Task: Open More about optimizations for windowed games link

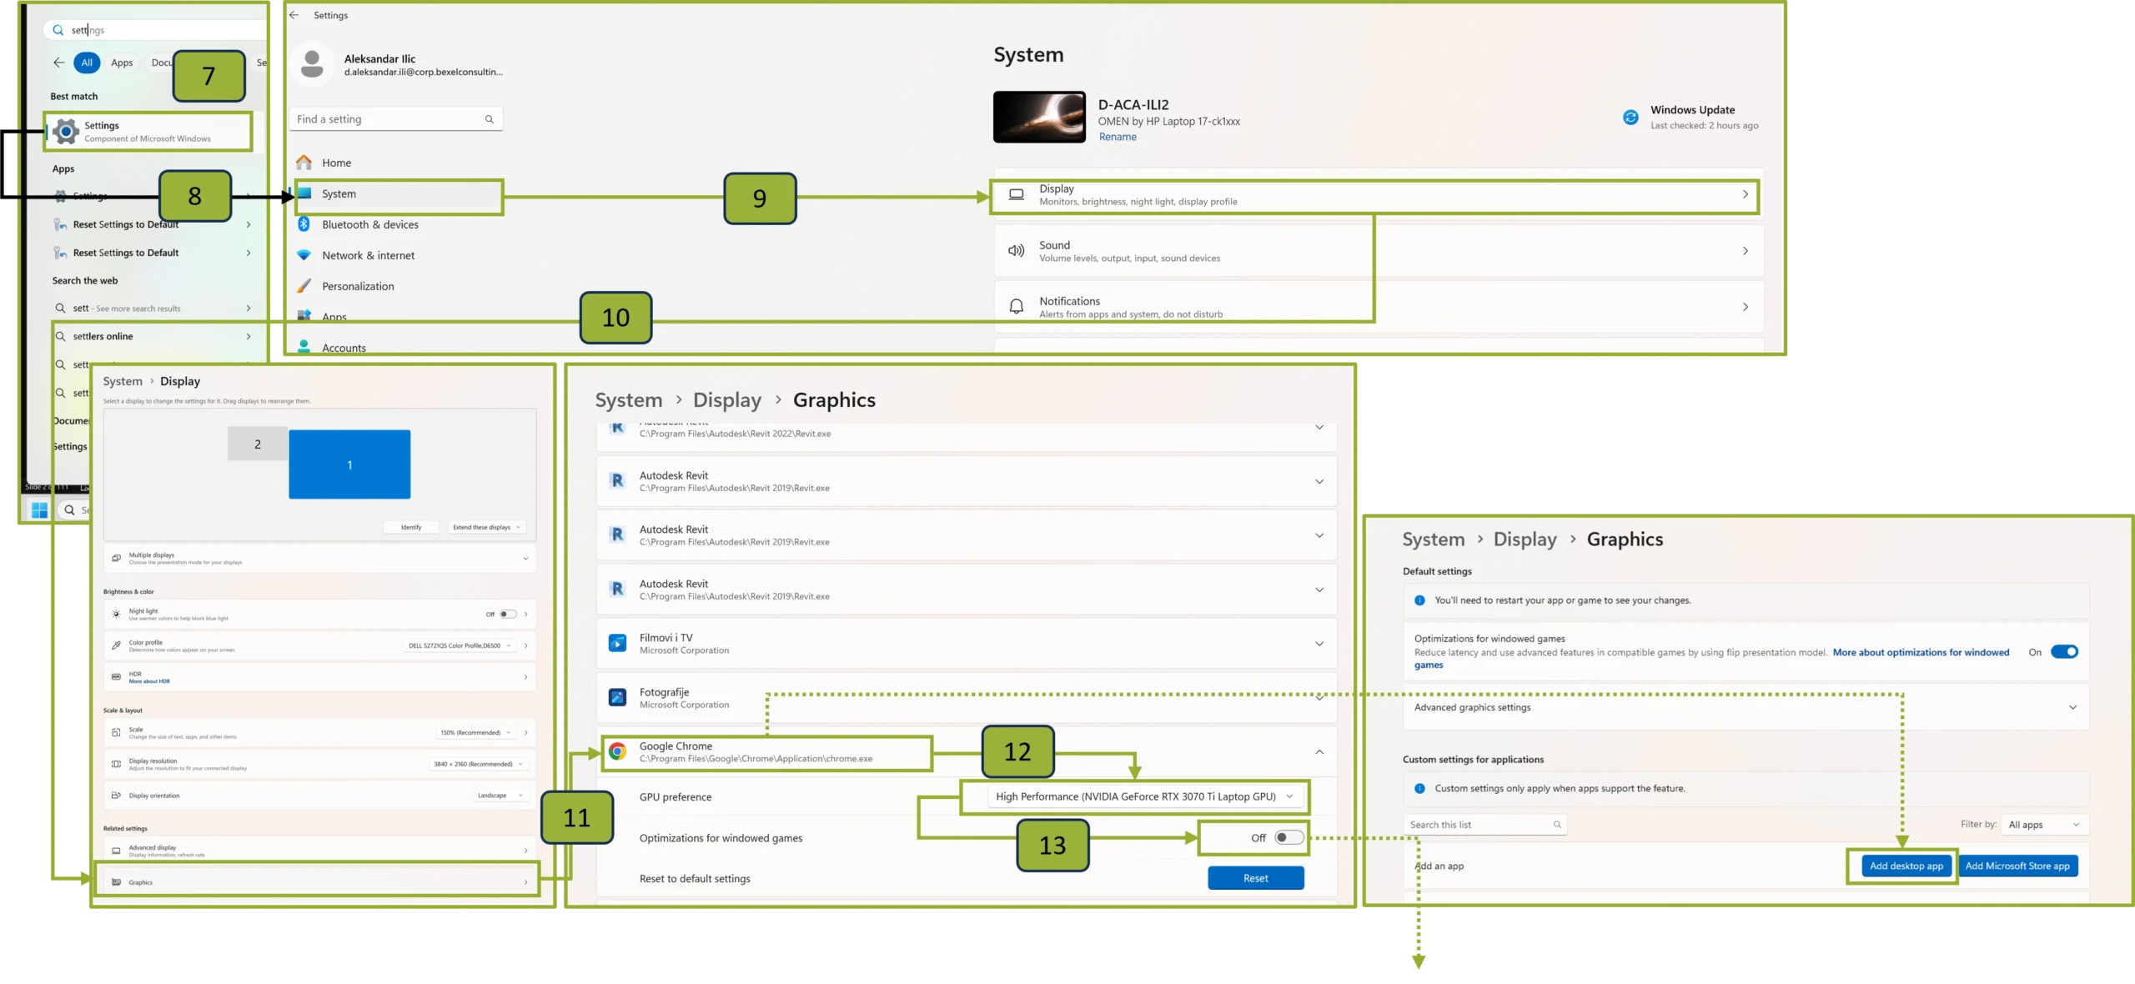Action: 1921,653
